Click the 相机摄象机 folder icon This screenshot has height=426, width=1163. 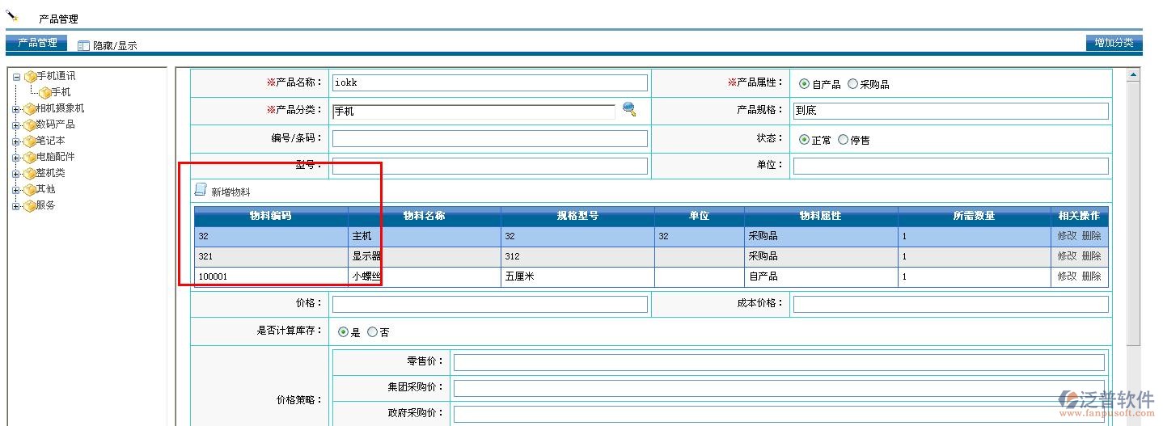(30, 108)
